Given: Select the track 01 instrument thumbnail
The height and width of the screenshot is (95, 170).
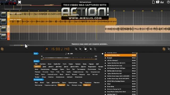Looking at the screenshot, I should tap(3, 14).
